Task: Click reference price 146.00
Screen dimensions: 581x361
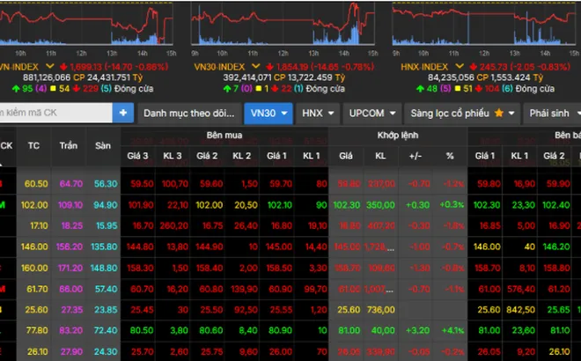Action: coord(34,247)
